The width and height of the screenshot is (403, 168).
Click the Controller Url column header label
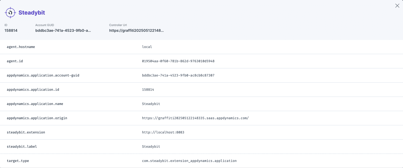118,25
